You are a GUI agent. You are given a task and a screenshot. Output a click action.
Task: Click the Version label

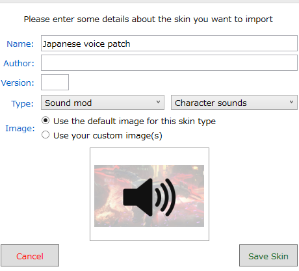(x=18, y=83)
